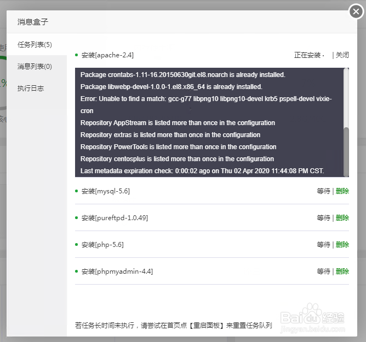
Task: Select the 安装[pureftpd-1.0.49] task text
Action: coord(115,218)
